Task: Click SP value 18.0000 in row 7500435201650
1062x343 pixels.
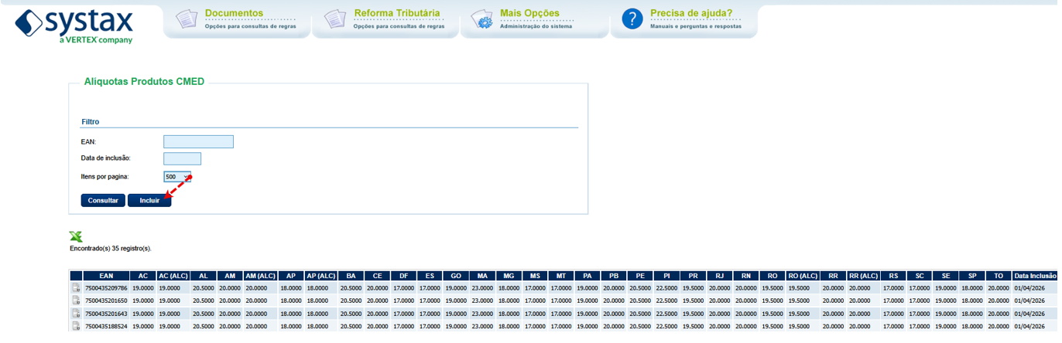Action: coord(971,301)
